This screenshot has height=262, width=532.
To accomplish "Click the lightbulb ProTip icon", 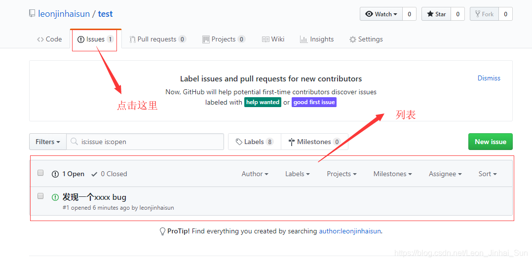I will click(x=162, y=231).
